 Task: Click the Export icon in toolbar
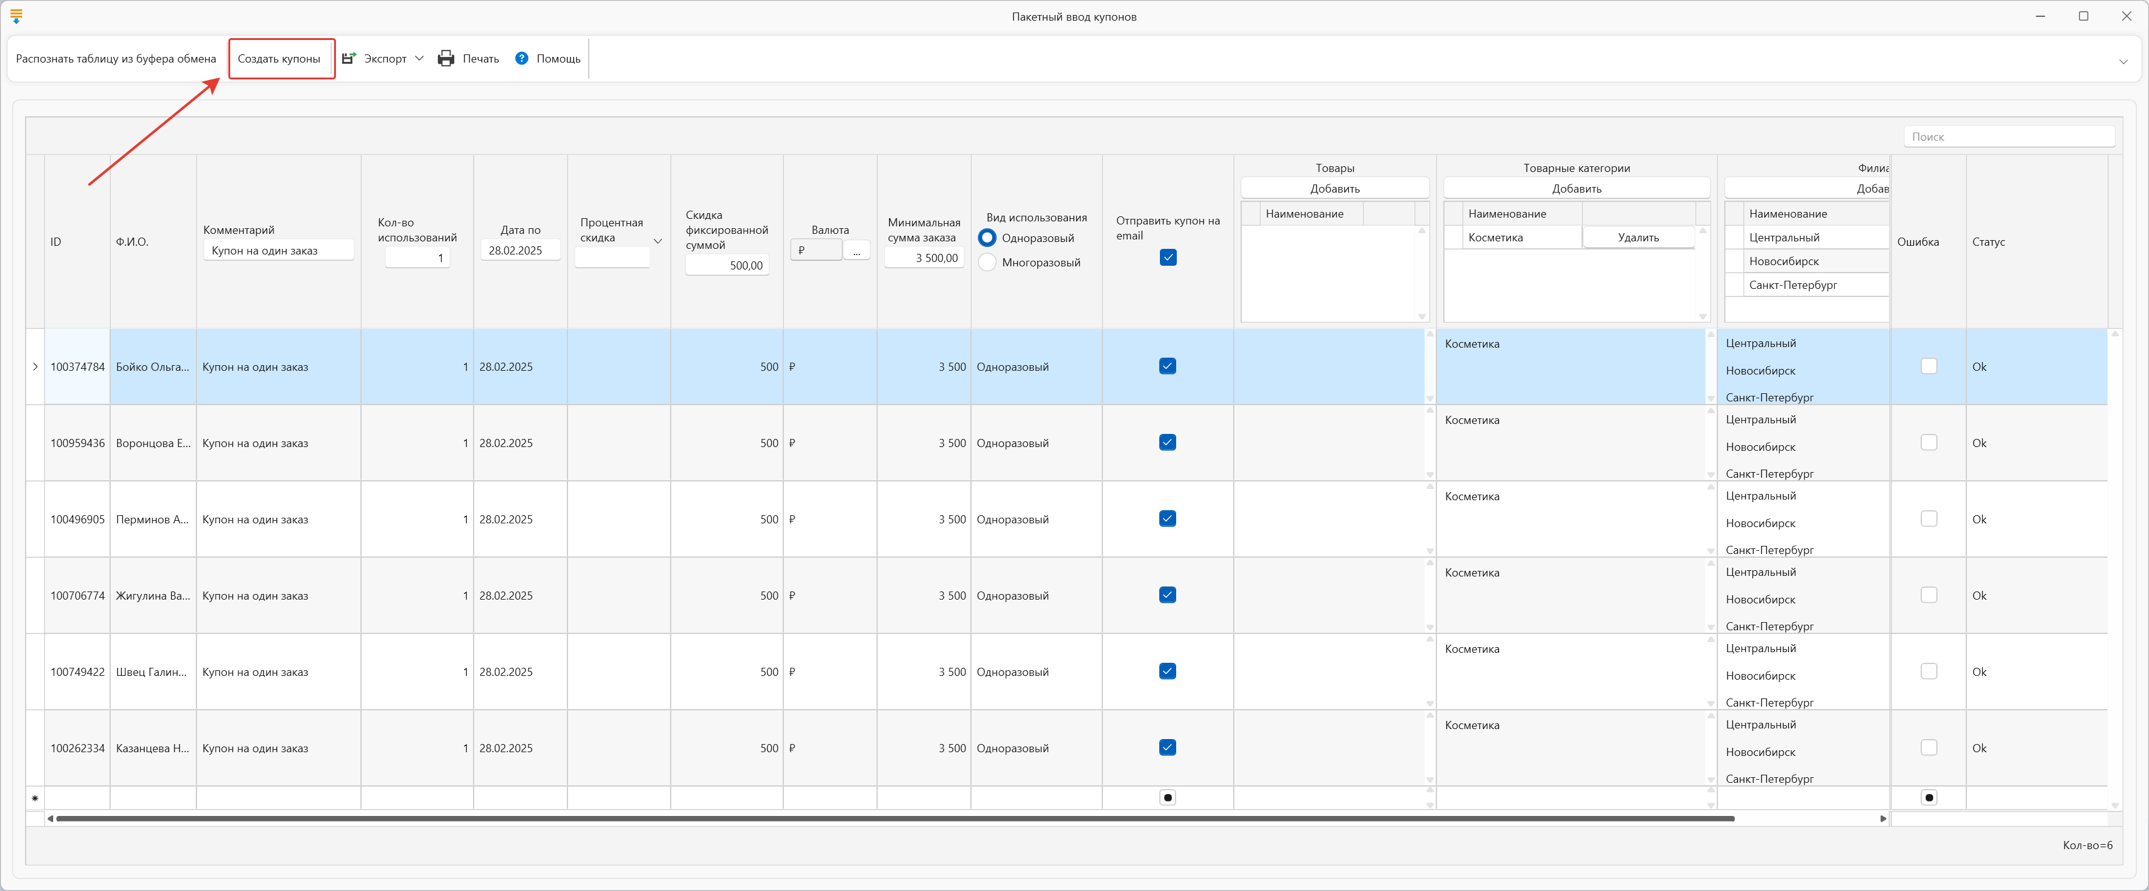[350, 58]
